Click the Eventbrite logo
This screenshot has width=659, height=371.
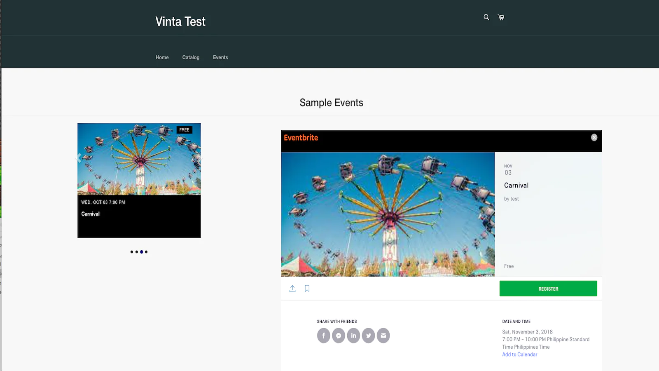(301, 138)
